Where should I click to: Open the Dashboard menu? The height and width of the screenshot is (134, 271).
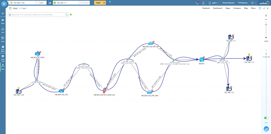pyautogui.click(x=218, y=8)
